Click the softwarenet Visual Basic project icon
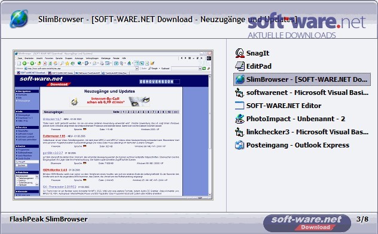The width and height of the screenshot is (378, 234). (240, 93)
